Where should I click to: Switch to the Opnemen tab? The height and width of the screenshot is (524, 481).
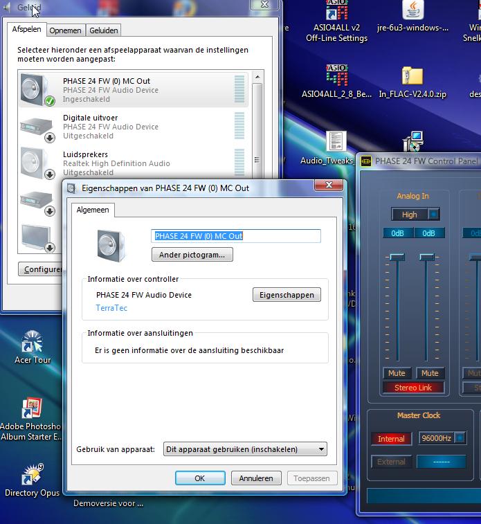[x=66, y=30]
